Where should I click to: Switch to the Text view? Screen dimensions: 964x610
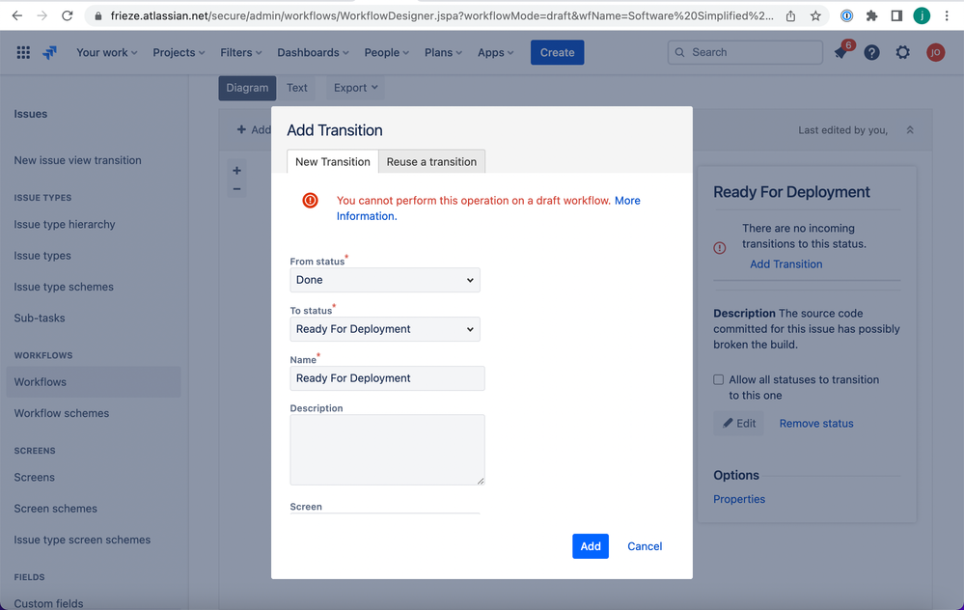point(297,88)
